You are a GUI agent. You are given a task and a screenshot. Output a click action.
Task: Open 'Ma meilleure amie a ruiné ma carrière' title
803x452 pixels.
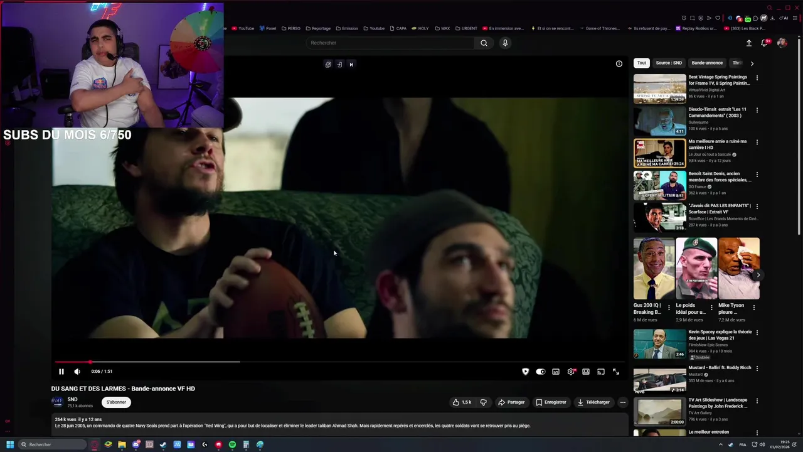point(718,144)
